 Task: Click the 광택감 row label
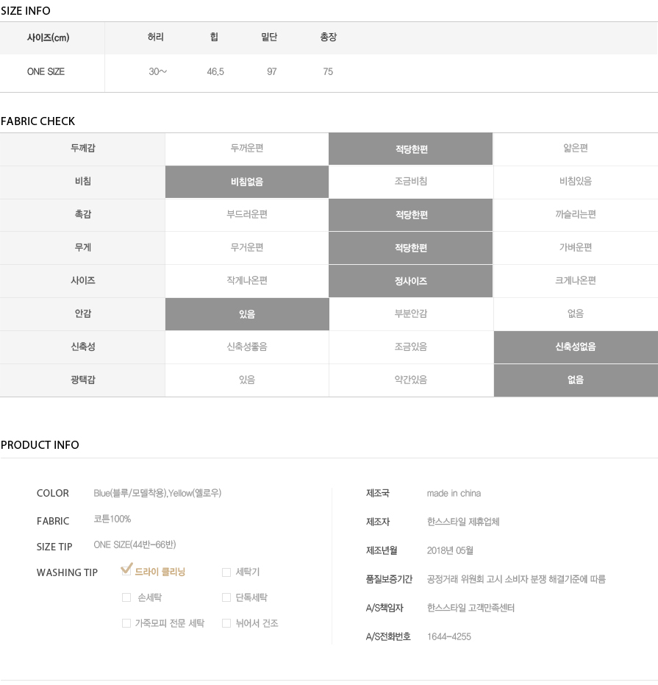(83, 380)
